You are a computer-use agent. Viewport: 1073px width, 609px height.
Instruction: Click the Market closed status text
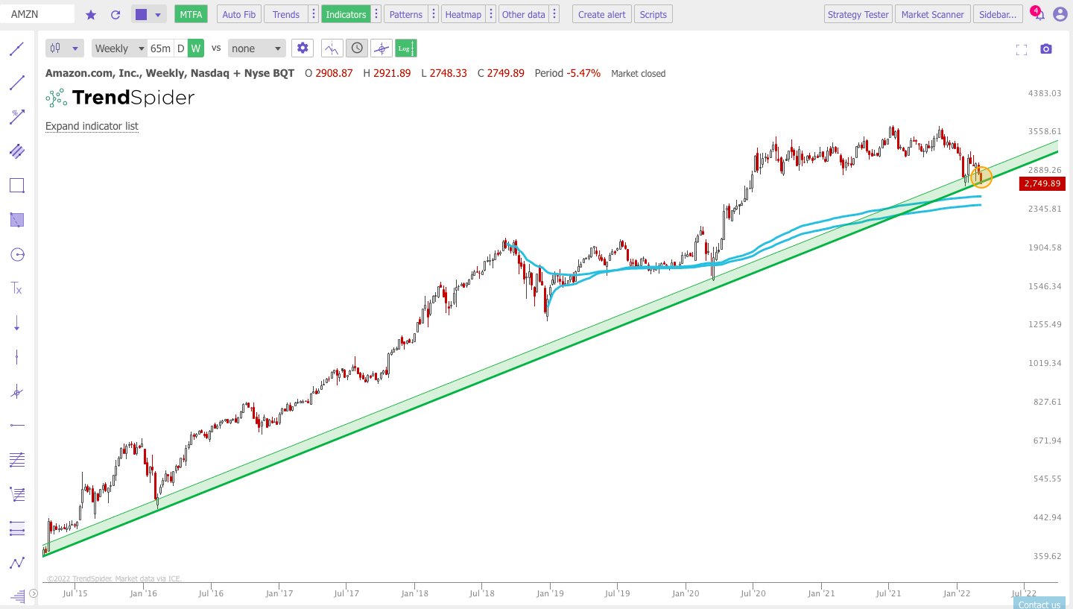pyautogui.click(x=639, y=73)
